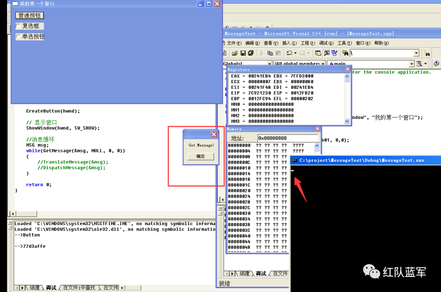Image resolution: width=441 pixels, height=292 pixels.
Task: Click the 就绪 status bar text
Action: coord(224,283)
